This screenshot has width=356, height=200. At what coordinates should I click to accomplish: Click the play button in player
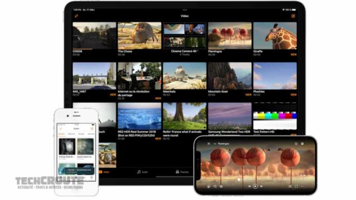(x=255, y=186)
